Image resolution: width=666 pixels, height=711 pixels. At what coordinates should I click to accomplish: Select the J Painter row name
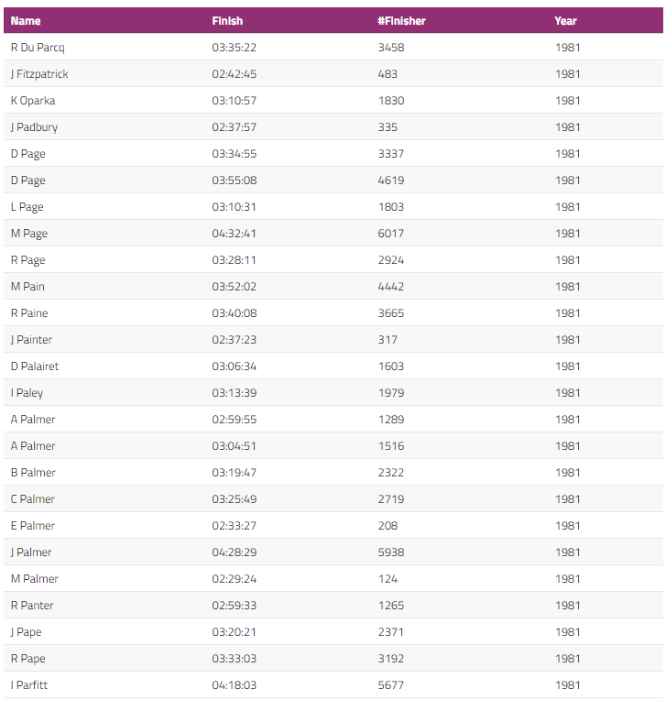[x=31, y=339]
